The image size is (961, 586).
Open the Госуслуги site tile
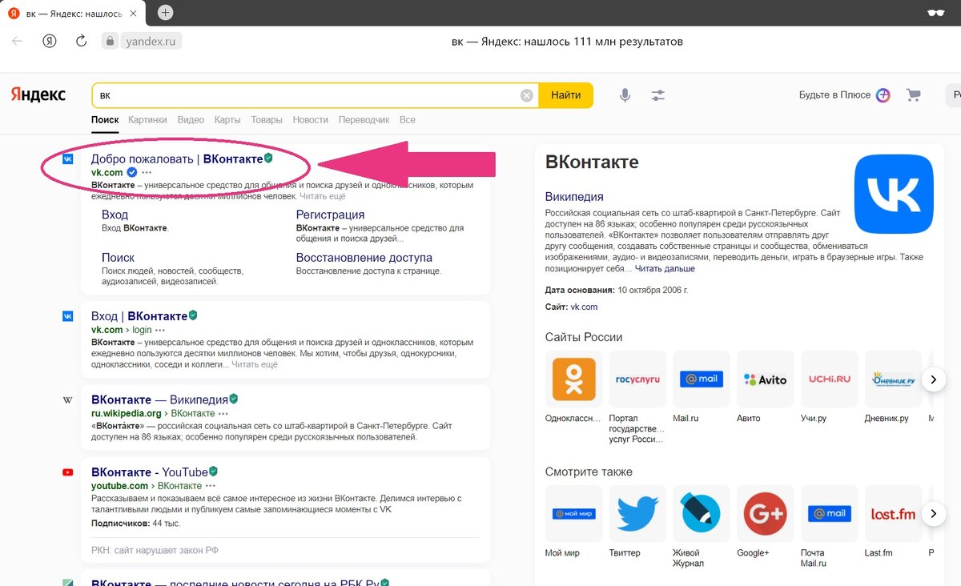[637, 379]
